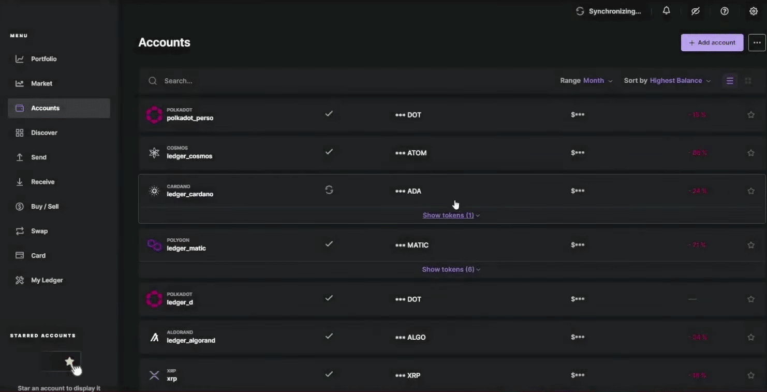Star the ledger_cosmos account

tap(751, 153)
